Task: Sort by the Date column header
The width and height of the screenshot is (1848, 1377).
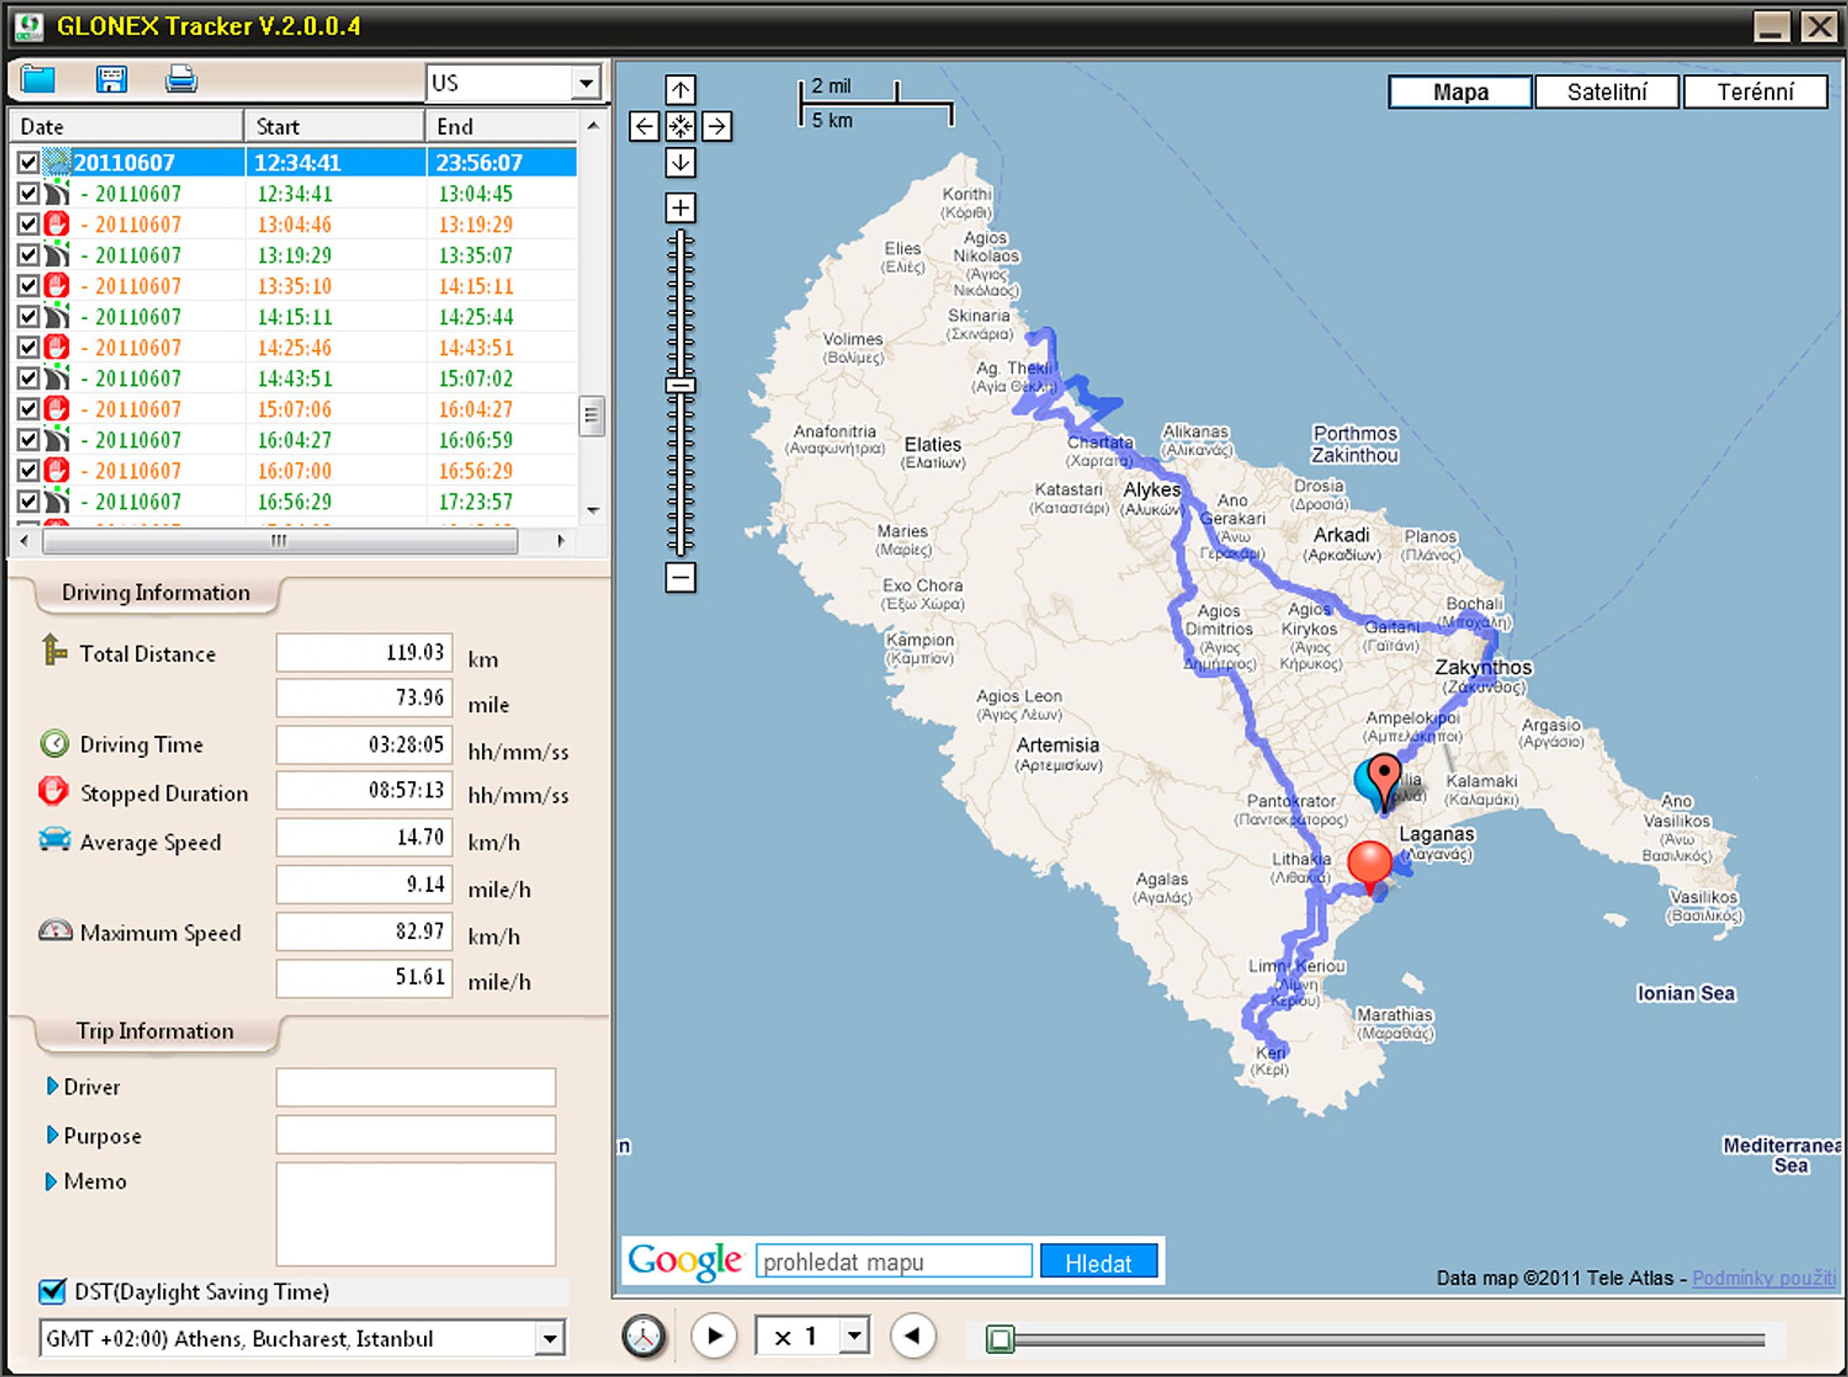Action: pos(127,127)
